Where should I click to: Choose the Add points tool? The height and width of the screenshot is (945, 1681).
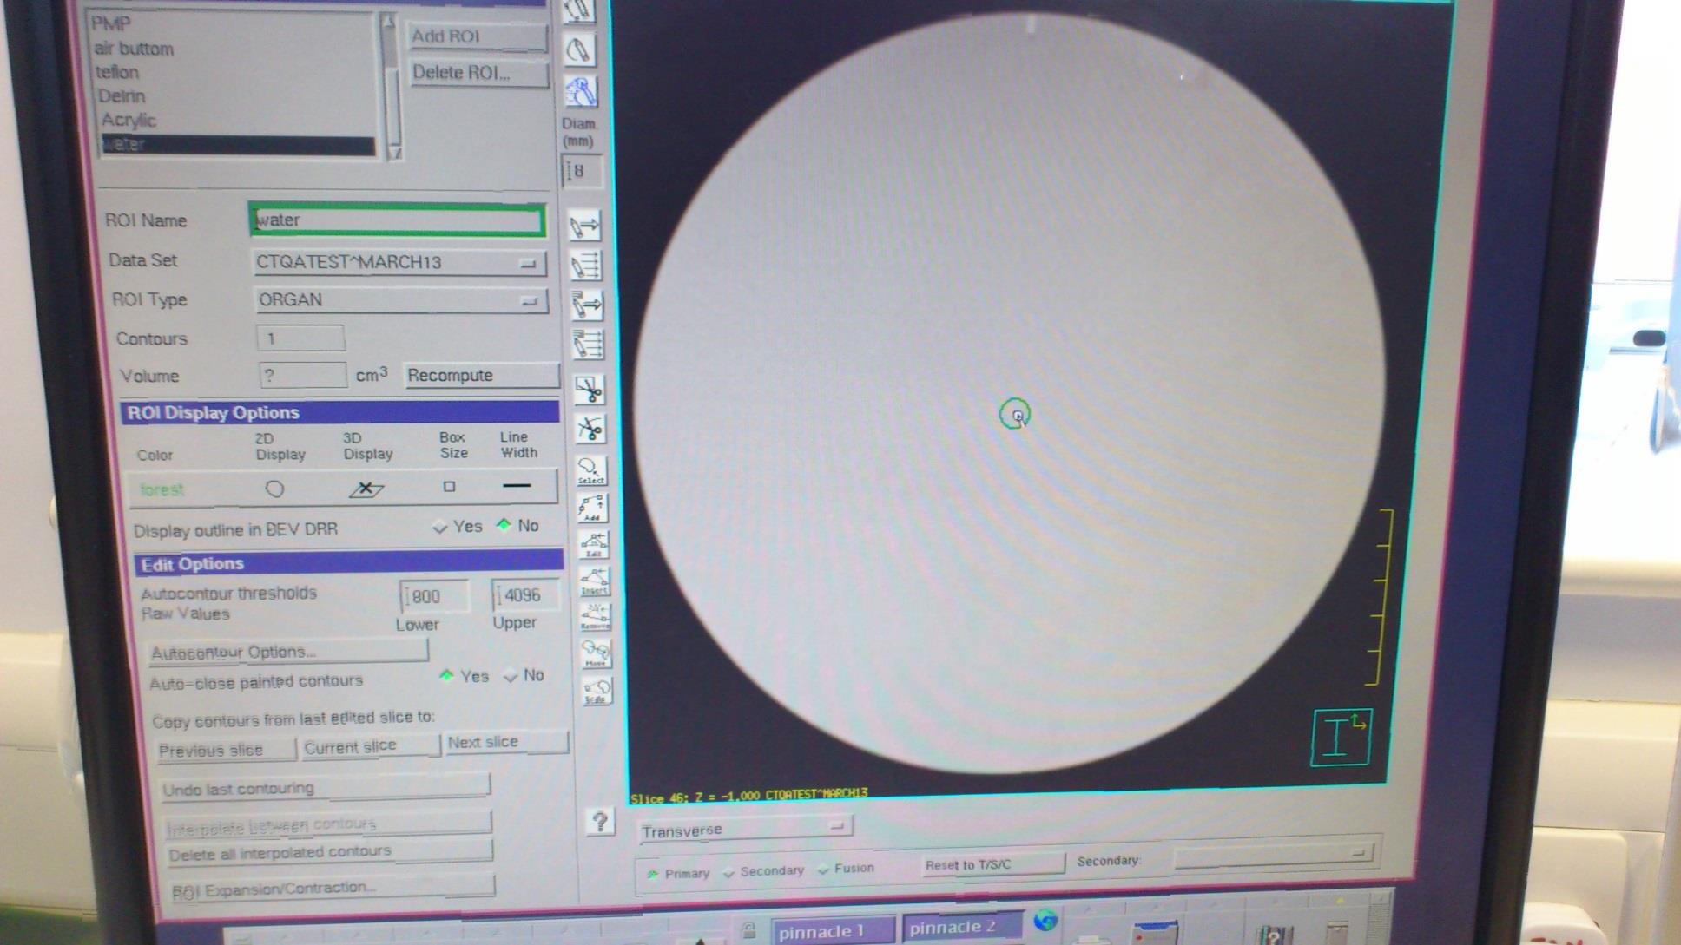click(x=592, y=507)
